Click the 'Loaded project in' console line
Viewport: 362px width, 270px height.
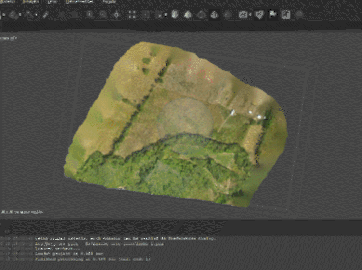pyautogui.click(x=69, y=253)
